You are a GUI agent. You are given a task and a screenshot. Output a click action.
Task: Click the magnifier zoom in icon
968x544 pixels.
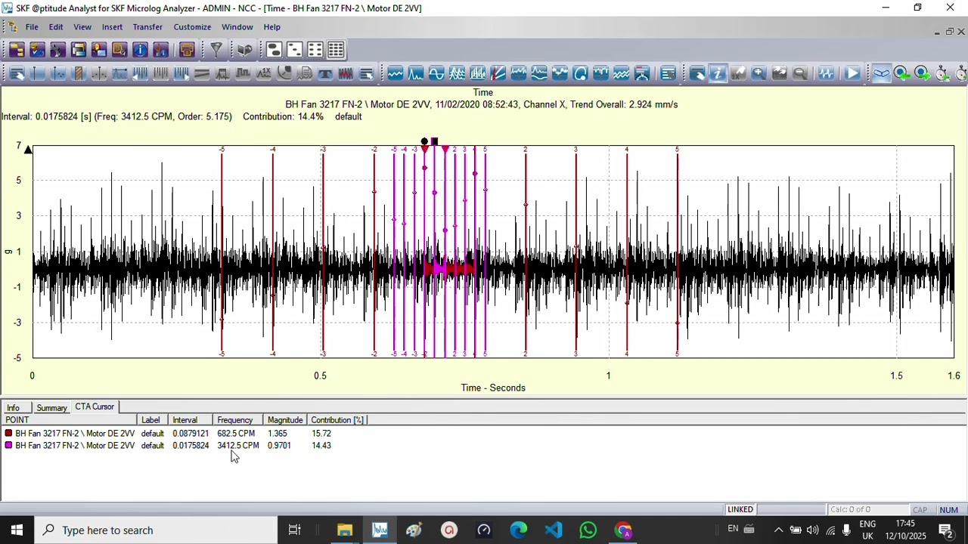pos(759,73)
